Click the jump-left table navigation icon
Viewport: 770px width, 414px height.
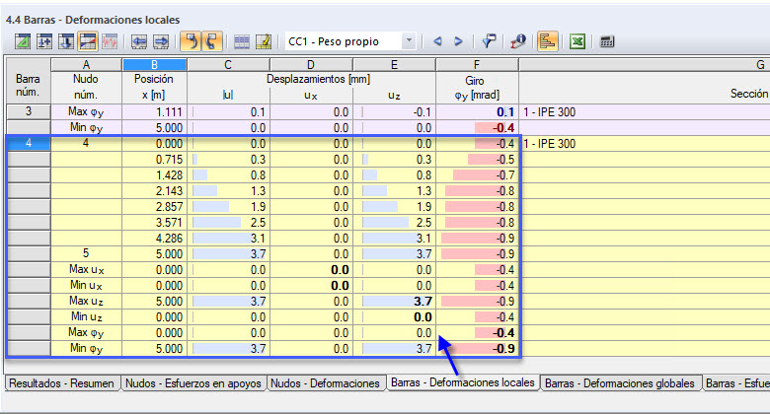(139, 41)
